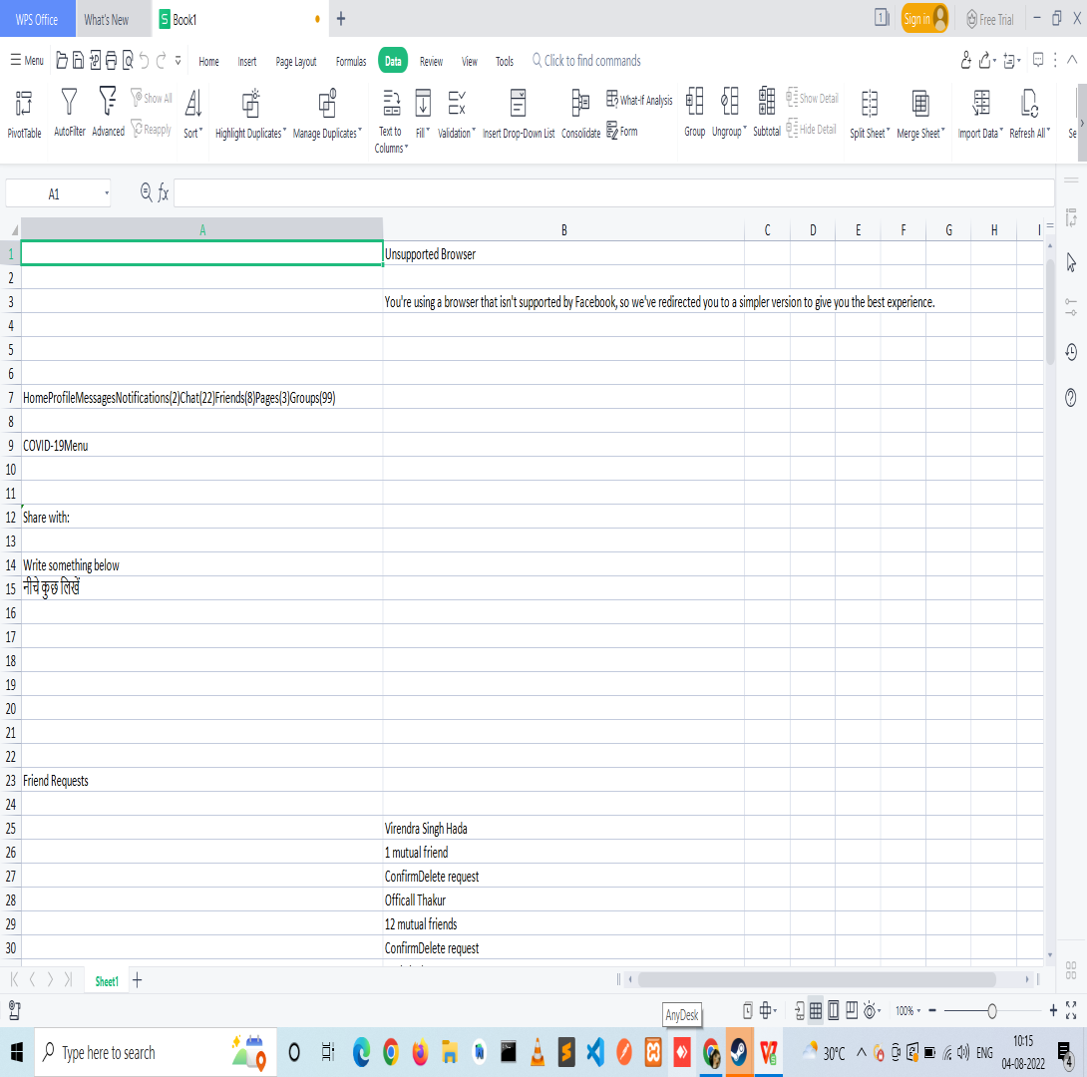
Task: Open the Validation dropdown
Action: point(457,114)
